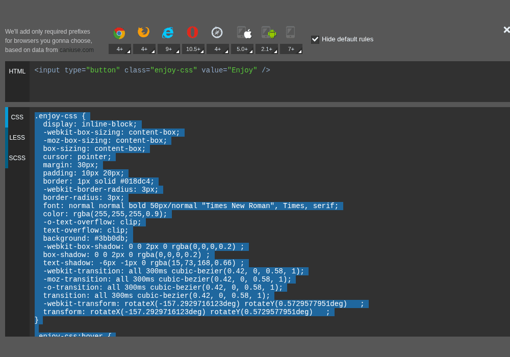The width and height of the screenshot is (510, 357).
Task: Click the Internet Explorer icon
Action: click(168, 33)
